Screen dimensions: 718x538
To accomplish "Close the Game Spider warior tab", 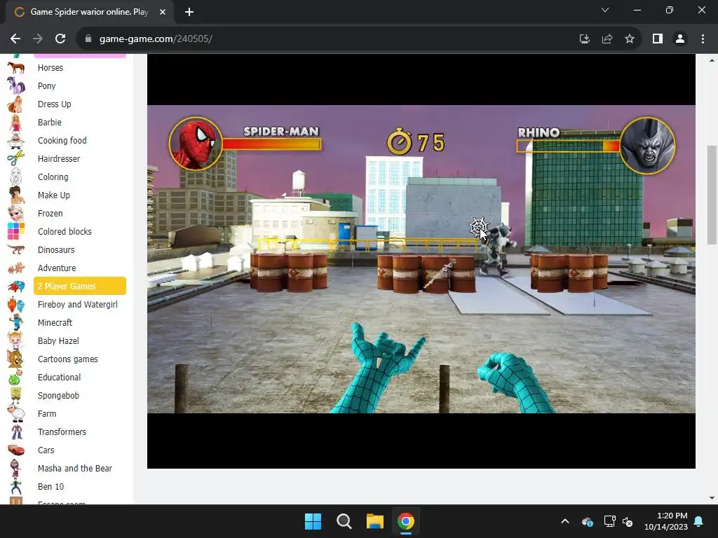I will click(x=163, y=12).
